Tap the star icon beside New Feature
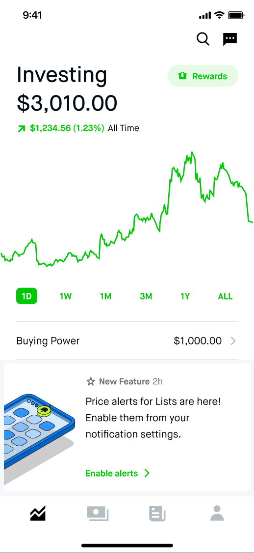 (91, 381)
